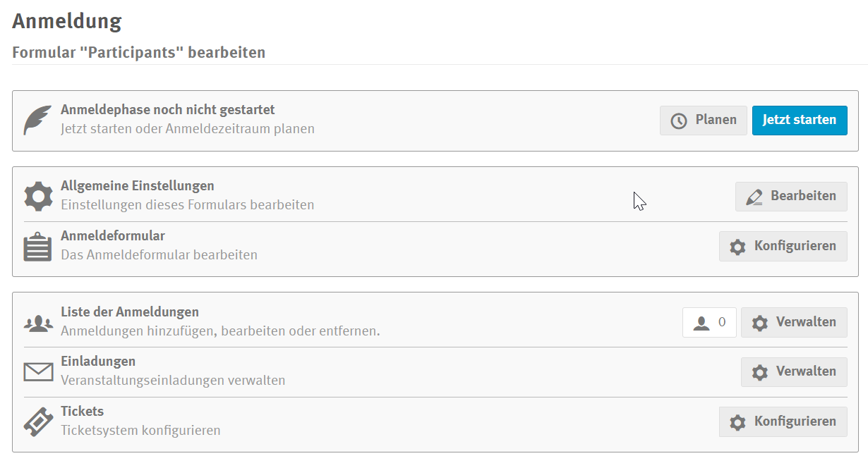
Task: Configure the Anmeldeformular
Action: tap(783, 246)
